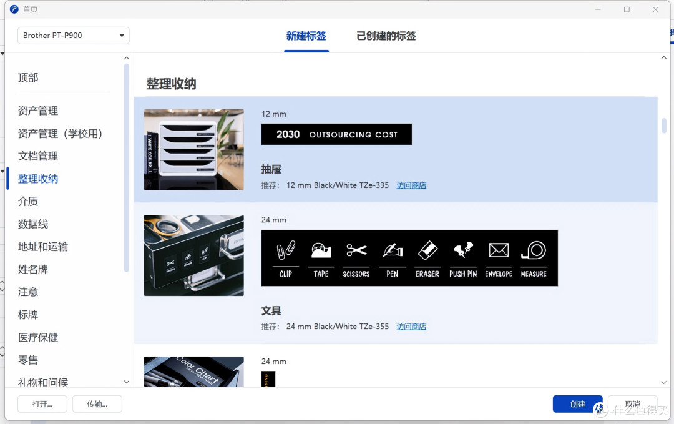Select 地址和运输 category
This screenshot has height=424, width=674.
(x=43, y=247)
